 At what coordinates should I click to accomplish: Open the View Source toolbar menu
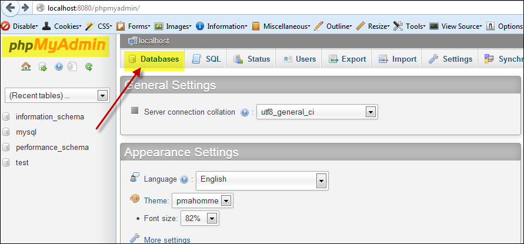tap(456, 26)
